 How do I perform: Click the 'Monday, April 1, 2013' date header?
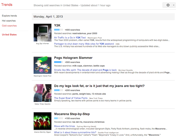point(48,17)
